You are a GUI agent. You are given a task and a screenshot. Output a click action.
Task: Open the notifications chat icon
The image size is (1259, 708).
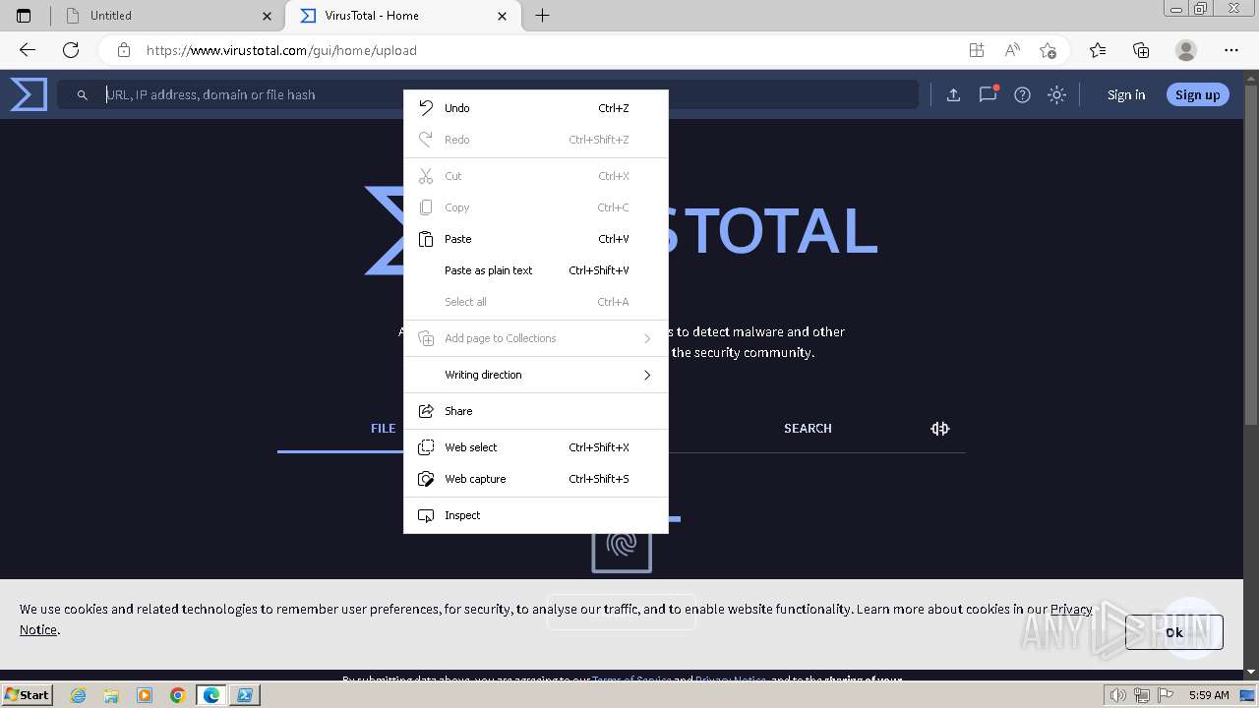pos(988,94)
